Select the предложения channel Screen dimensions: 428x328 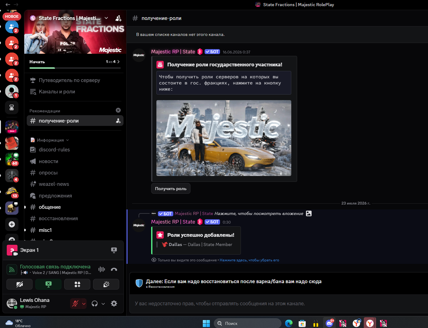75,196
